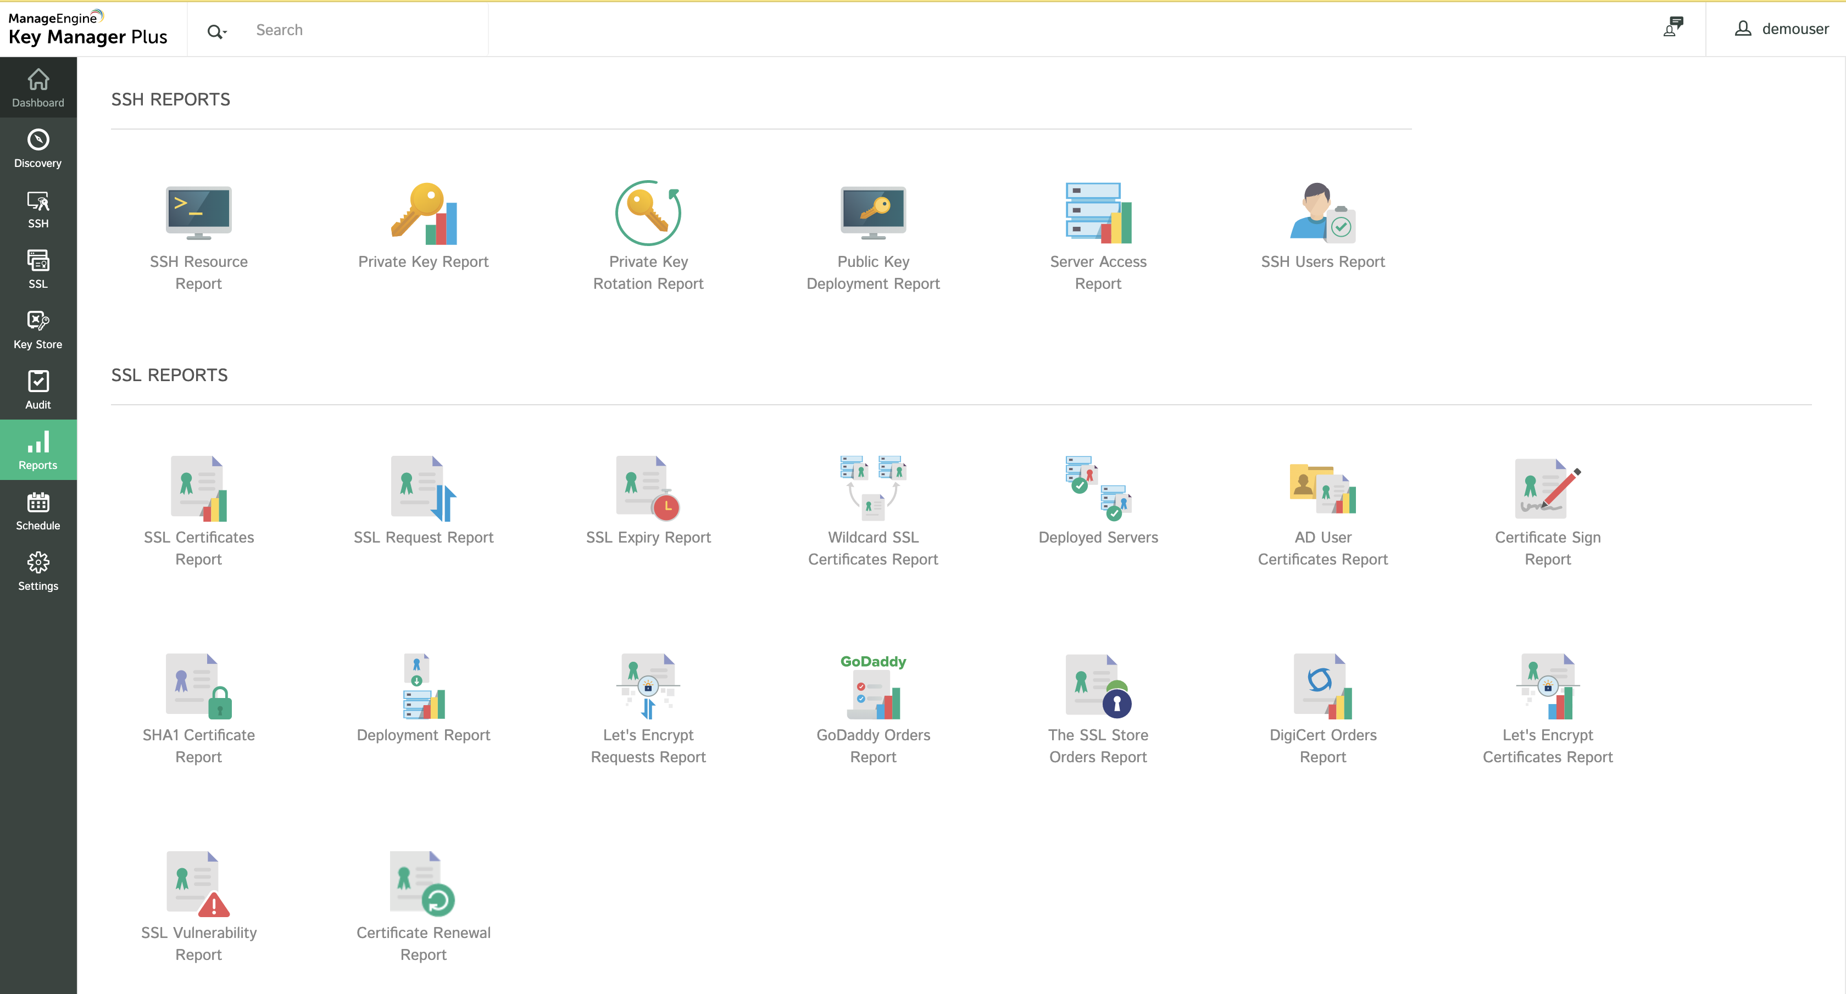Screen dimensions: 1846x994
Task: Open the Wildcard SSL Certificates Report icon
Action: (873, 488)
